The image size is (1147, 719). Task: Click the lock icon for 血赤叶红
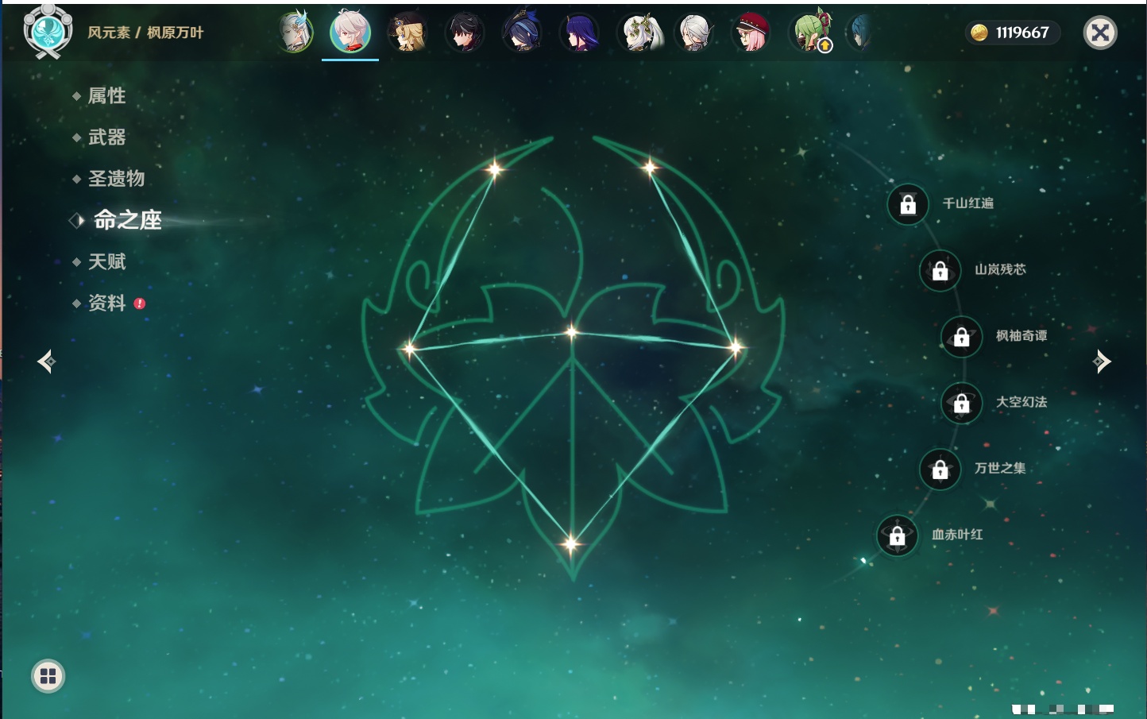[x=898, y=535]
